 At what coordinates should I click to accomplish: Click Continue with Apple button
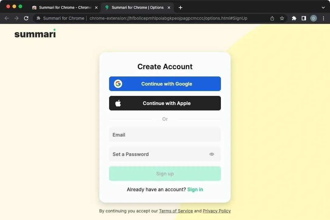pyautogui.click(x=165, y=103)
